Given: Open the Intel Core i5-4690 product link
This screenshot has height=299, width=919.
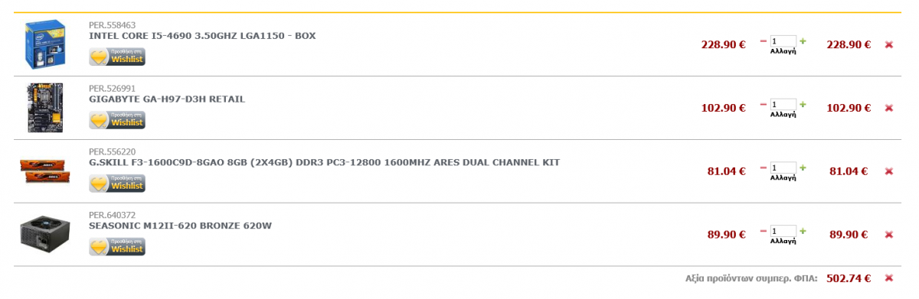Looking at the screenshot, I should coord(202,36).
